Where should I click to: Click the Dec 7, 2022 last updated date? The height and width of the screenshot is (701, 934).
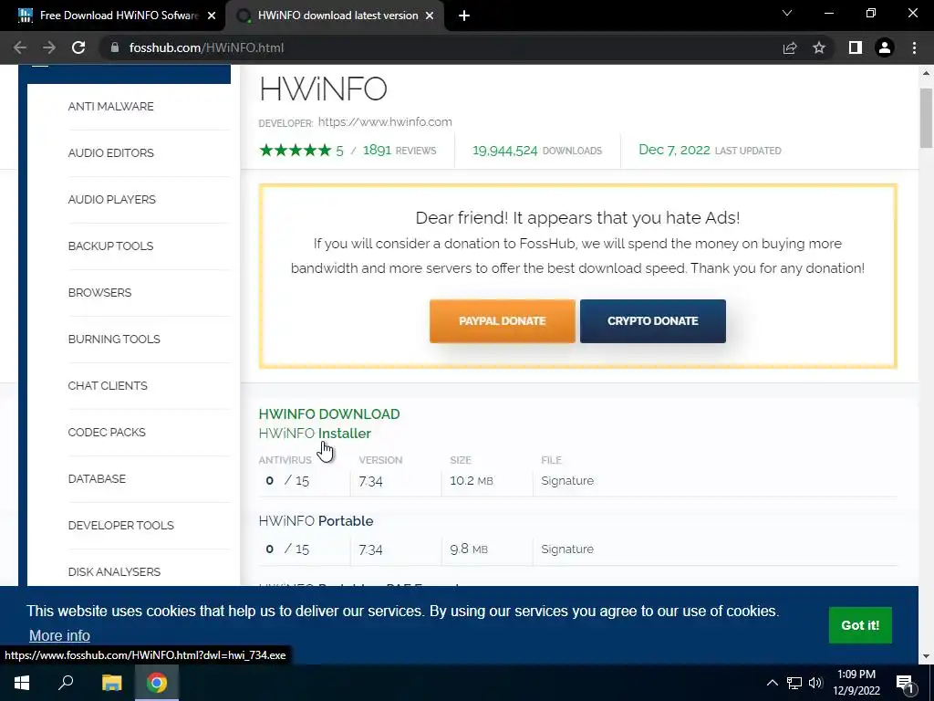click(710, 151)
